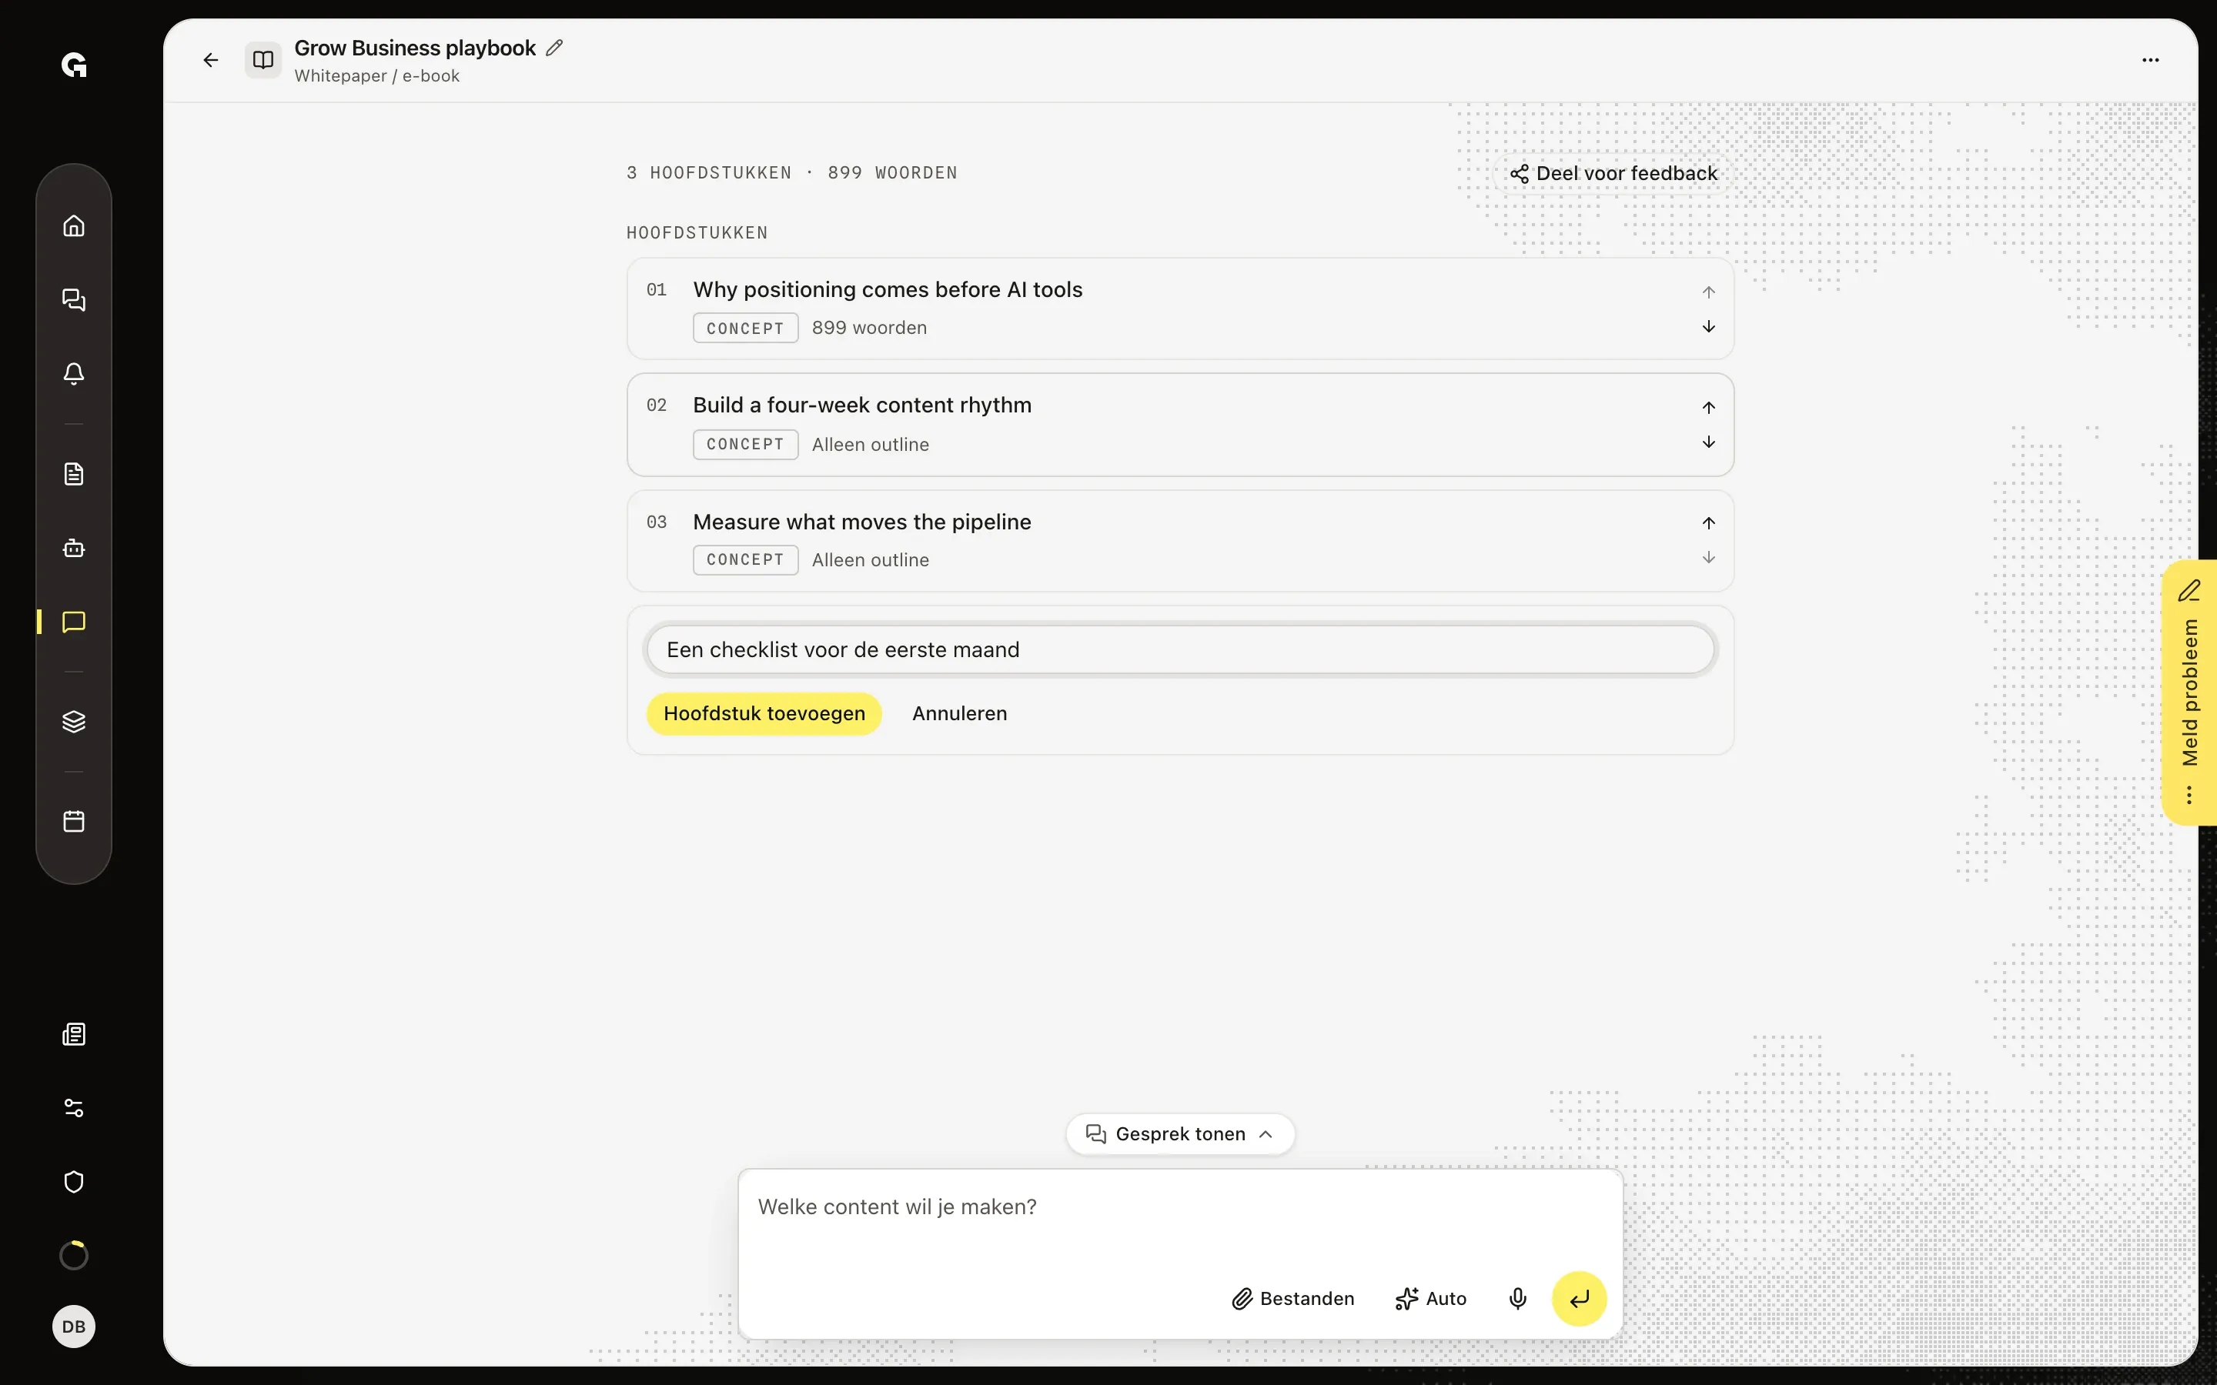Attach files with Bestanden button
Image resolution: width=2217 pixels, height=1385 pixels.
coord(1292,1298)
